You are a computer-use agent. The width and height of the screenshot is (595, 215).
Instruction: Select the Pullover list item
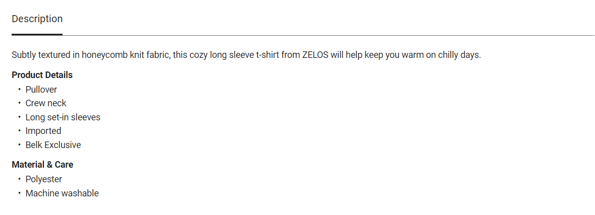(41, 90)
